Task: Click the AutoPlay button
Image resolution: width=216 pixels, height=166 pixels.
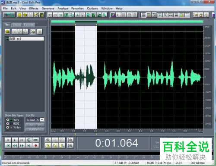Action: coord(35,125)
